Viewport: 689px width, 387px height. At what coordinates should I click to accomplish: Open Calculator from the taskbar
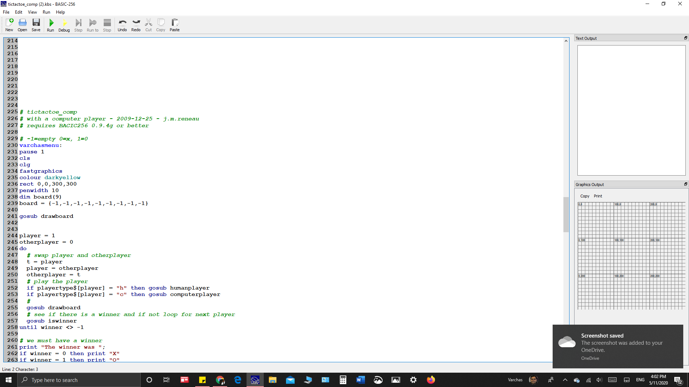click(343, 380)
